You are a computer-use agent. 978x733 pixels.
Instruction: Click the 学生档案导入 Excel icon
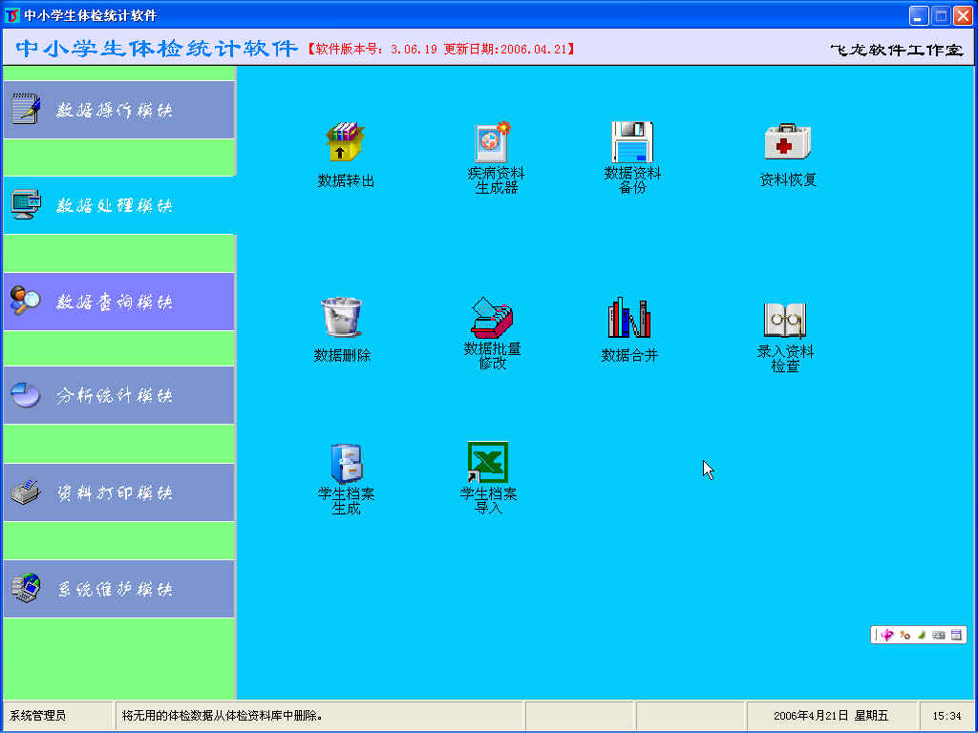[487, 463]
